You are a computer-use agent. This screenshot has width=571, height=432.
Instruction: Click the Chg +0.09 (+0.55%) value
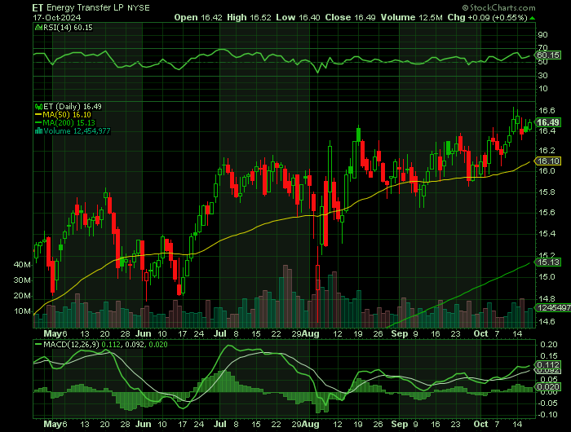[487, 17]
